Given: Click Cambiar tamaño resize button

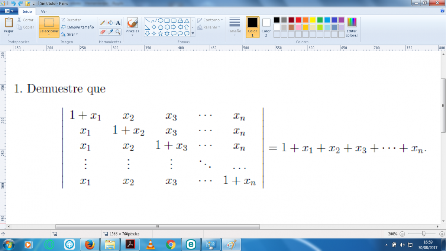Looking at the screenshot, I should tap(78, 27).
